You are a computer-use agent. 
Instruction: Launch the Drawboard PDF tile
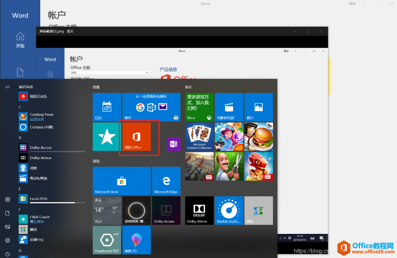tap(107, 240)
